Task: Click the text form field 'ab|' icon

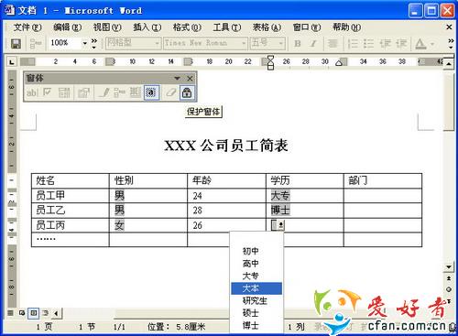Action: (32, 92)
